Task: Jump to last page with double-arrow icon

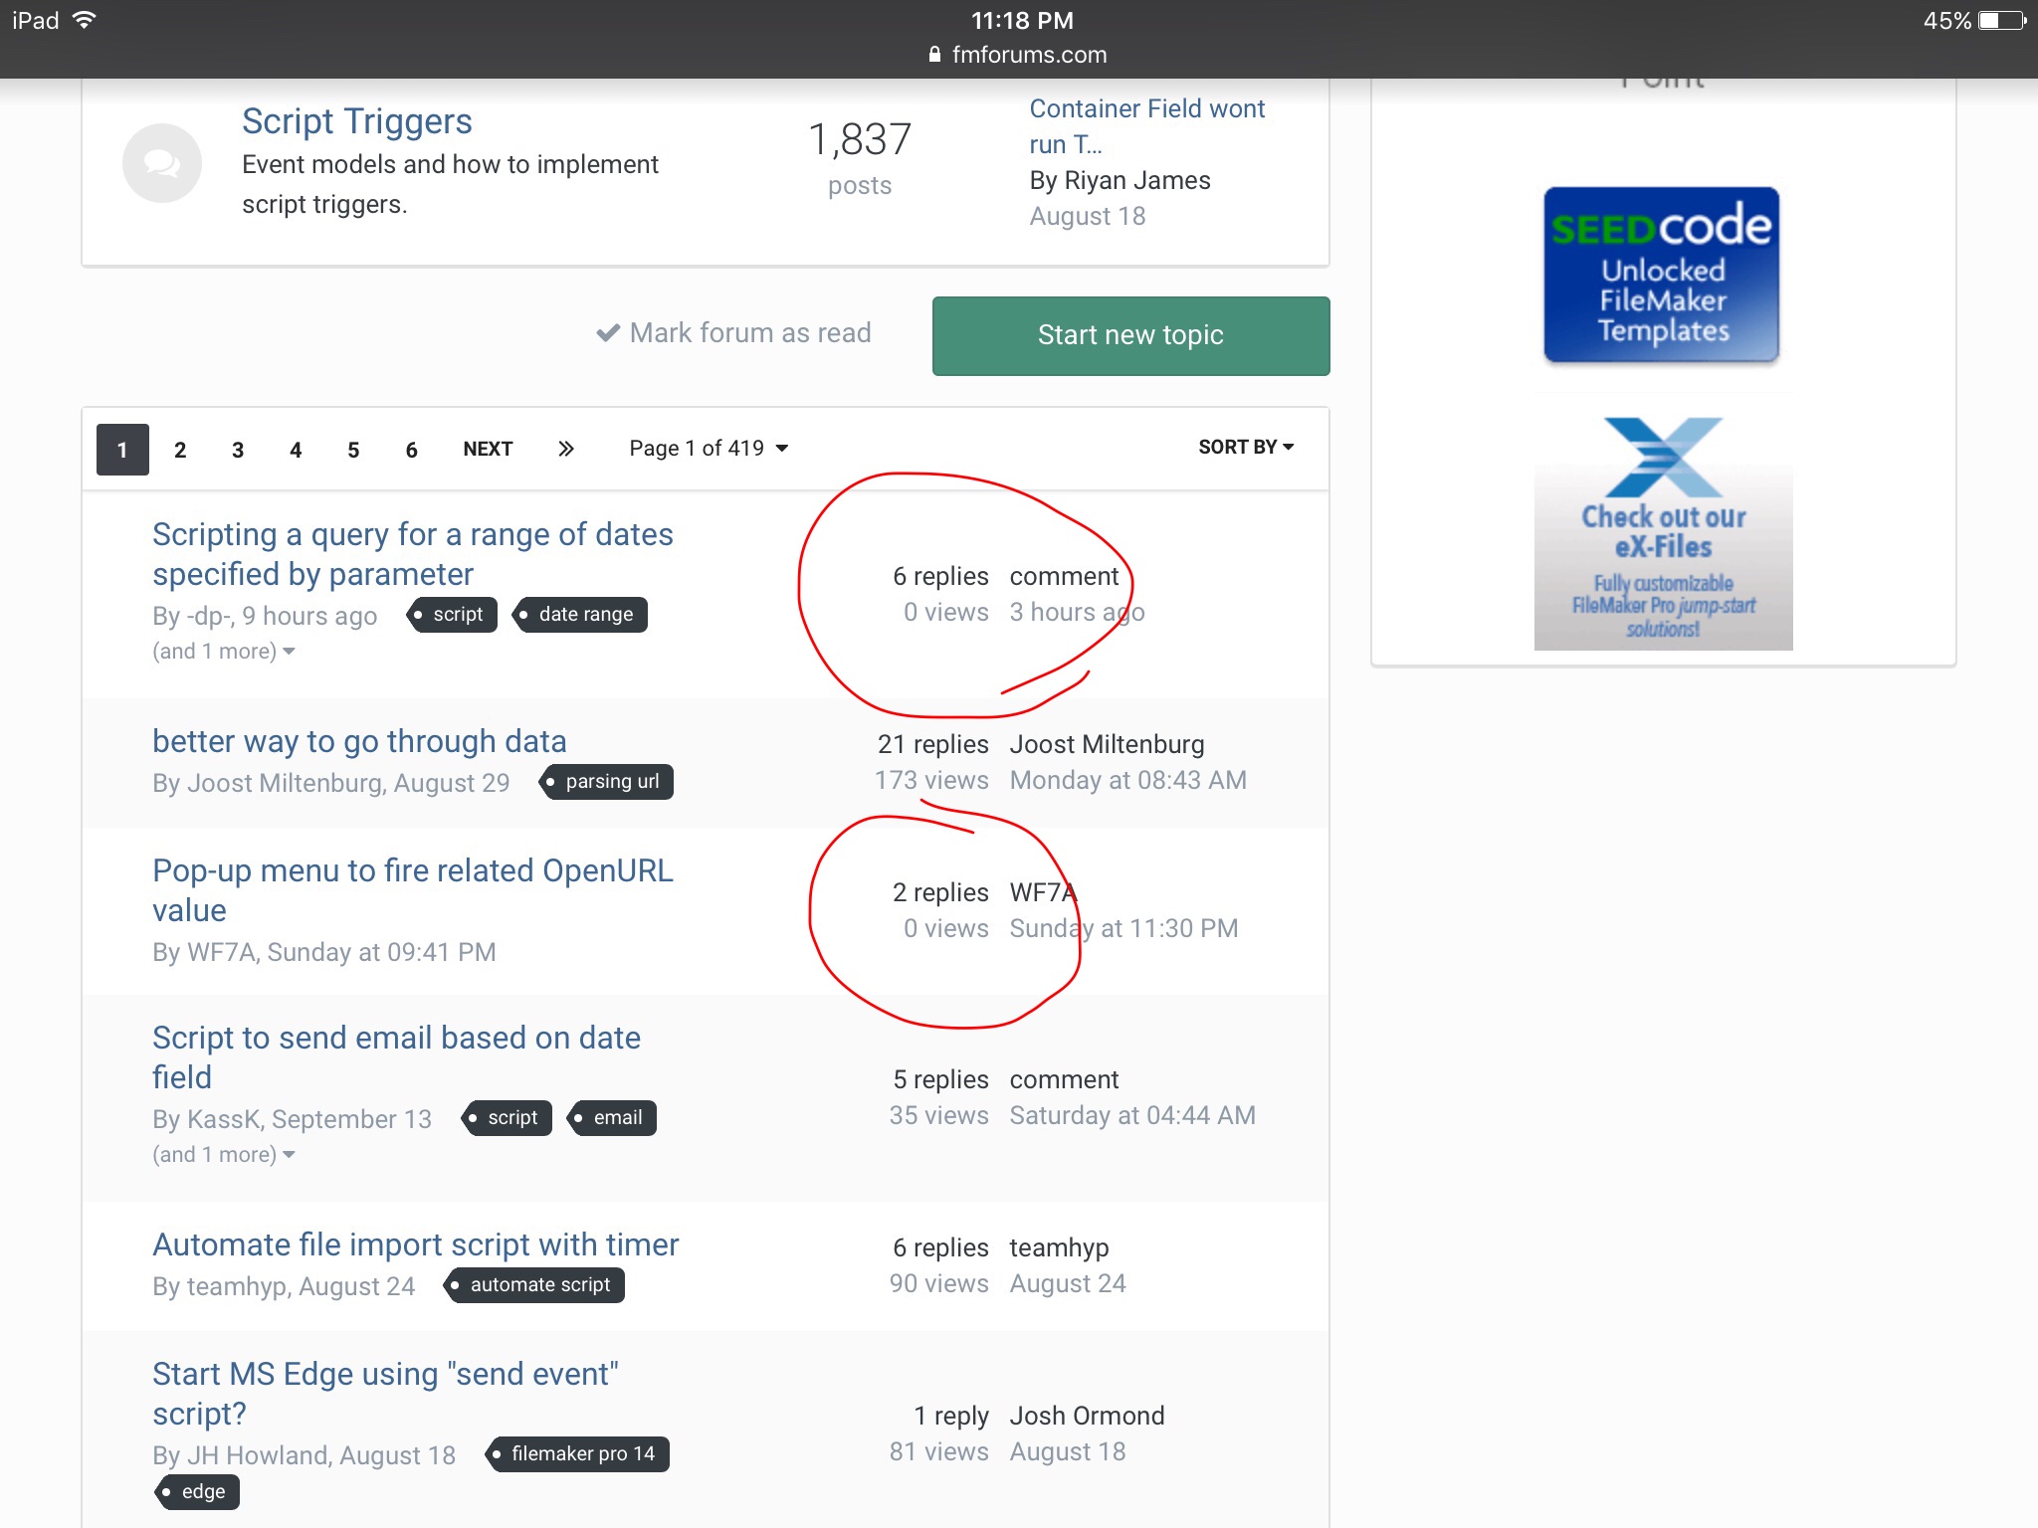Action: [x=566, y=449]
